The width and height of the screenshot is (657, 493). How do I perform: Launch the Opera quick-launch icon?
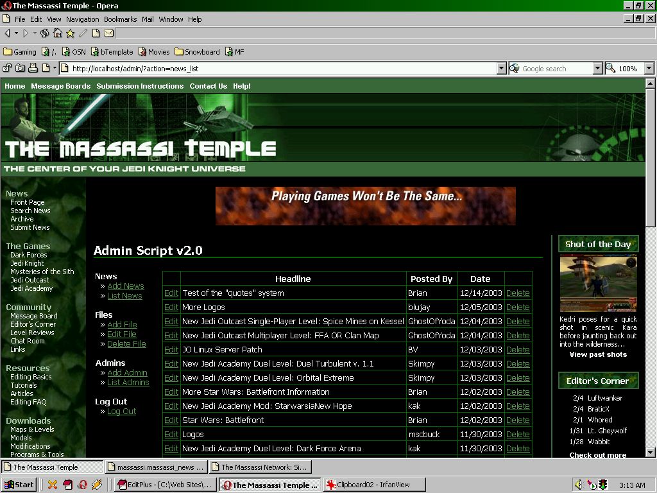pyautogui.click(x=83, y=485)
